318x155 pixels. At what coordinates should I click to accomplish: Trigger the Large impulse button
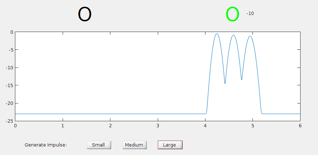click(x=170, y=145)
